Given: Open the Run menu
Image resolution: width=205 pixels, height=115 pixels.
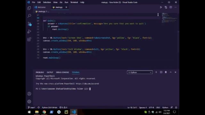Looking at the screenshot, I should pyautogui.click(x=66, y=2).
